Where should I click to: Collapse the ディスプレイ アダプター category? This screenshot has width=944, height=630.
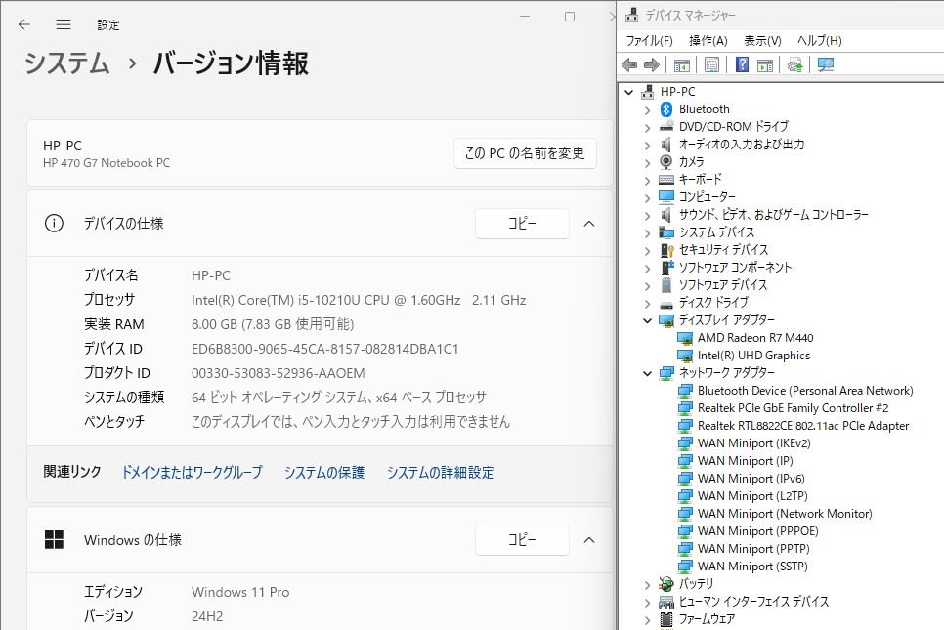click(x=647, y=320)
